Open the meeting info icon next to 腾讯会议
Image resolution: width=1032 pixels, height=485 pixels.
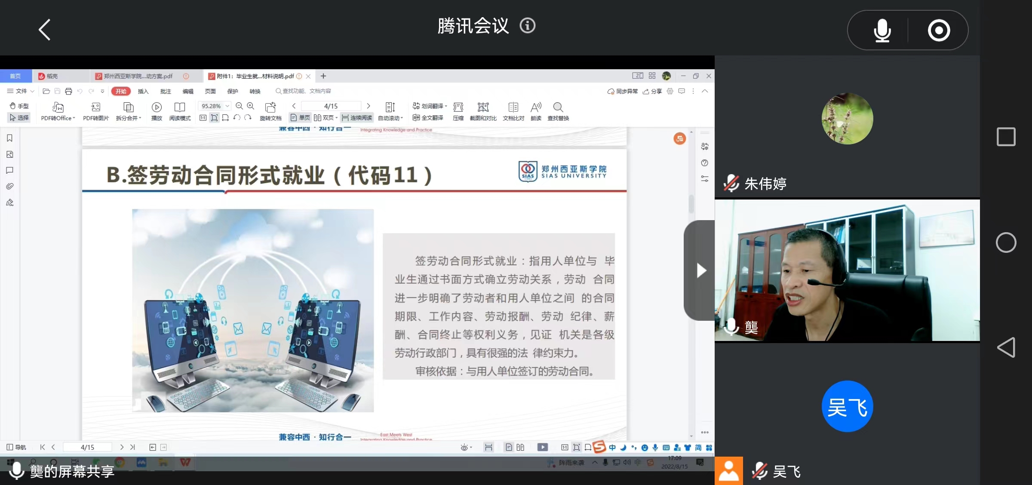527,26
